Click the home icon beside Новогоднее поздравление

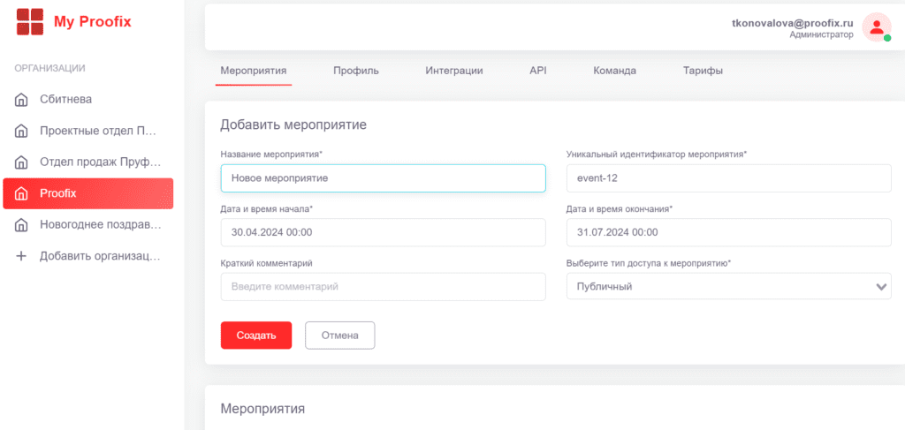[21, 225]
